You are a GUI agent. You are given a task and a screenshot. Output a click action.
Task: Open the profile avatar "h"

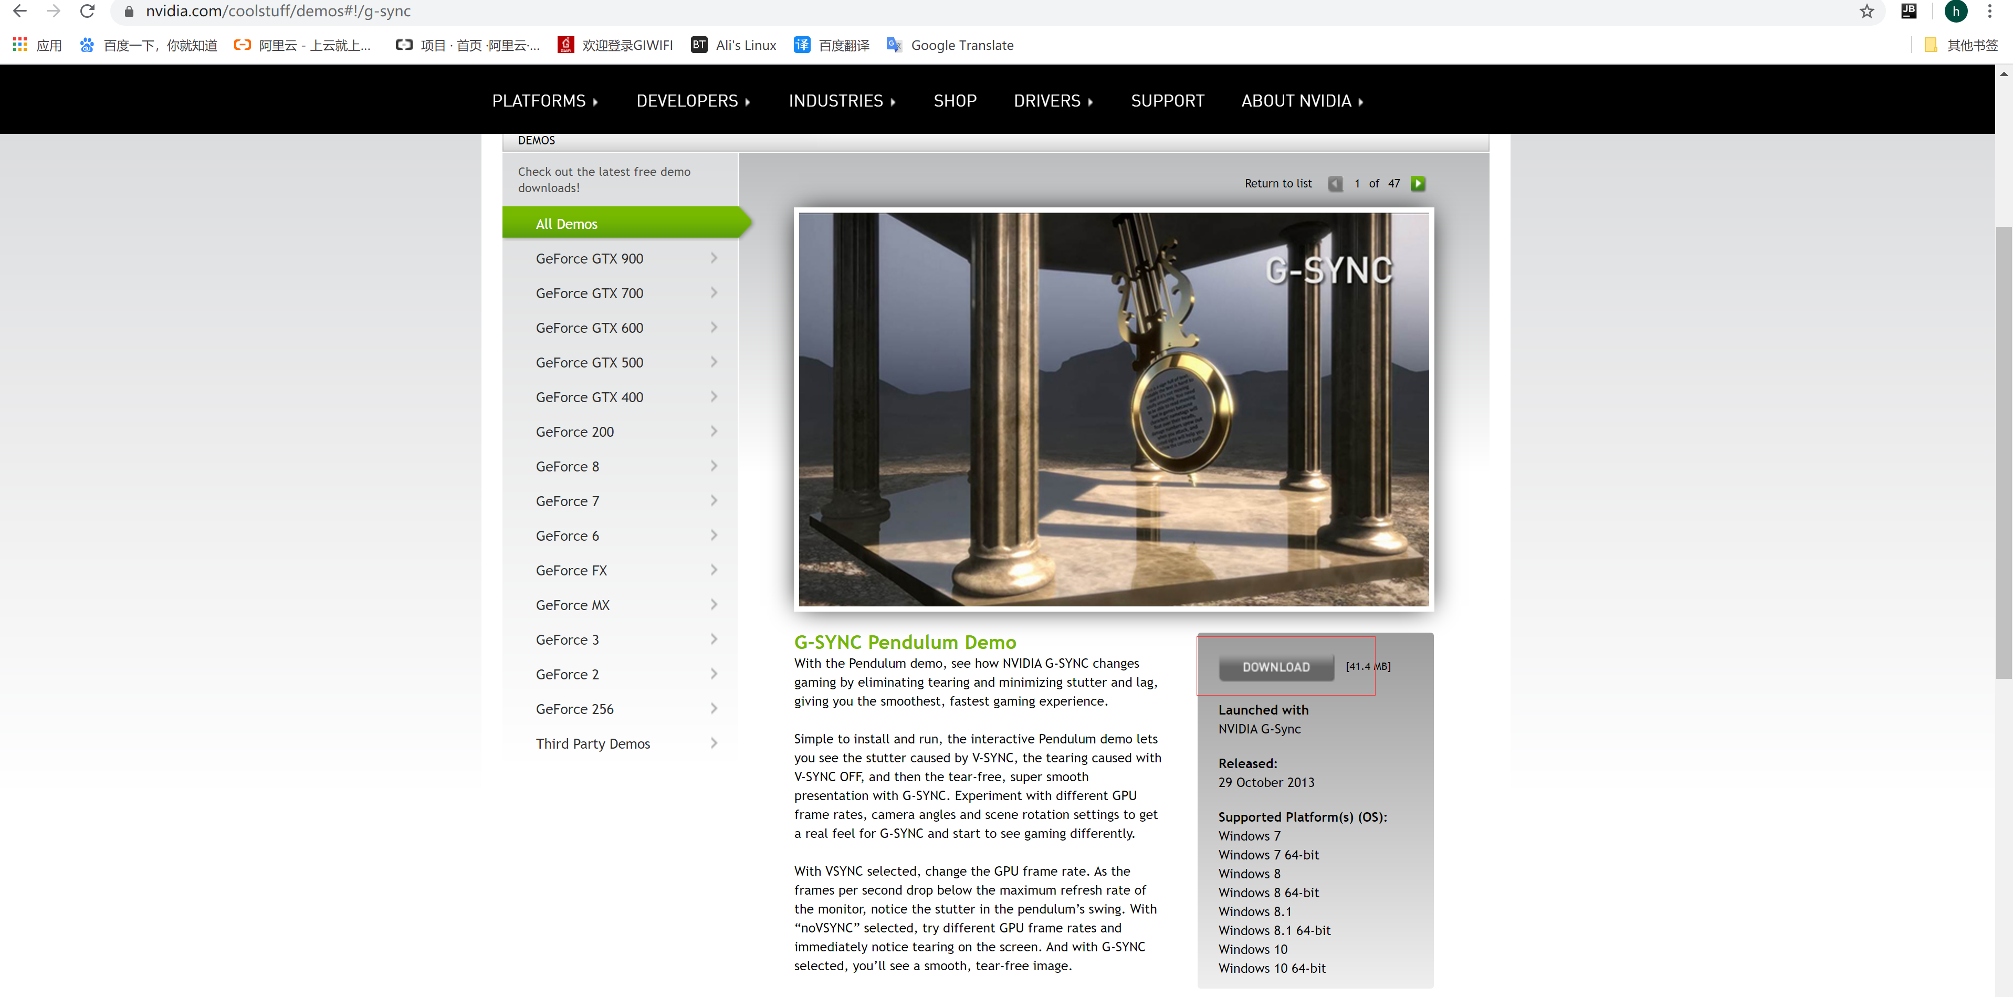click(1955, 11)
